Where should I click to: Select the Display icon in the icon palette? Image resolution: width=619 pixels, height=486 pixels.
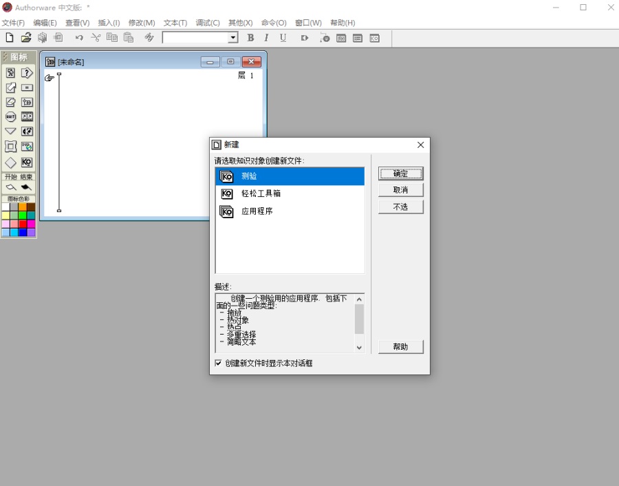10,73
